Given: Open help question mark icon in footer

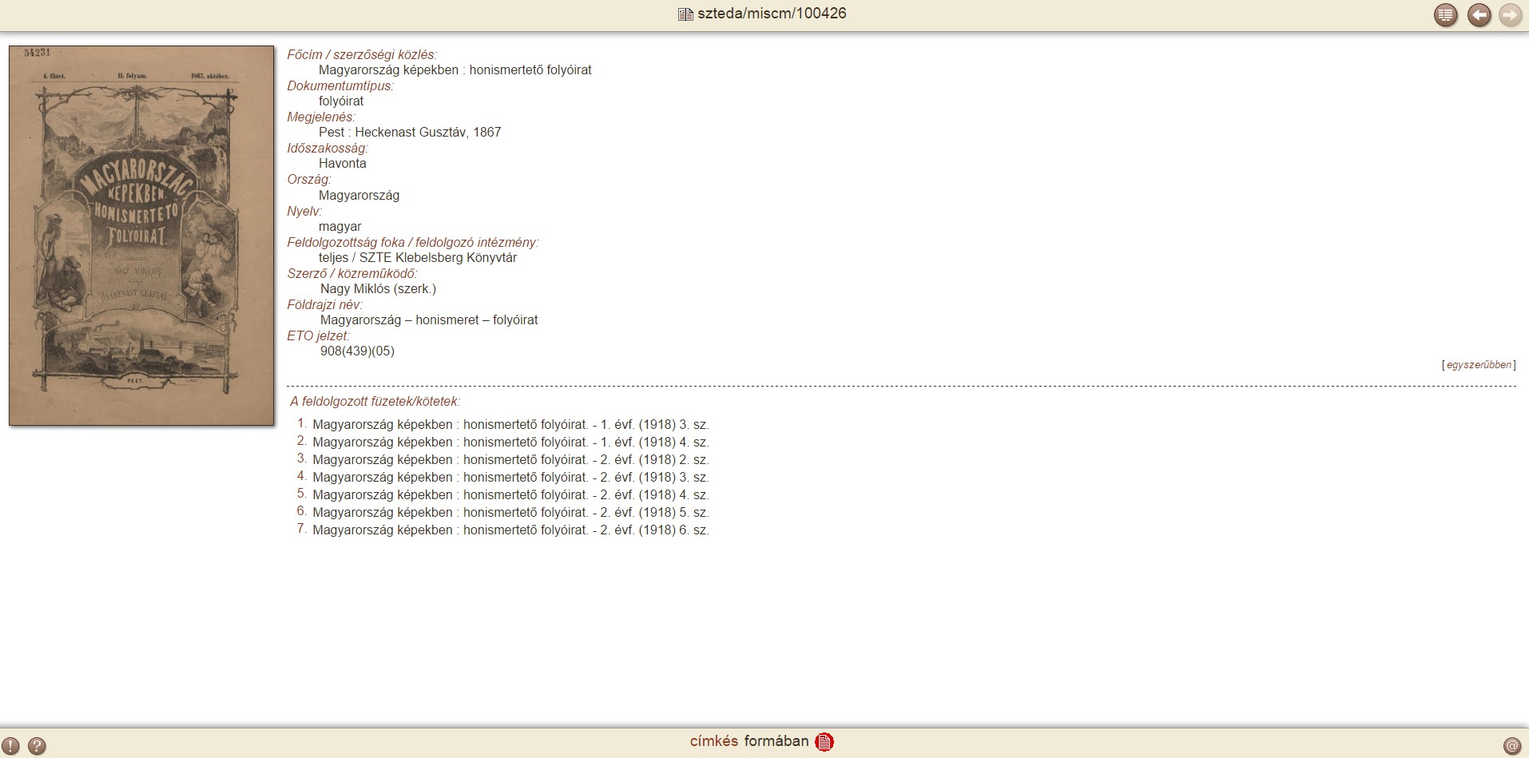Looking at the screenshot, I should [37, 746].
